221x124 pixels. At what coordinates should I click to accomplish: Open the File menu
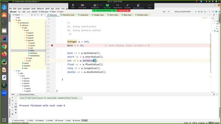[10, 9]
